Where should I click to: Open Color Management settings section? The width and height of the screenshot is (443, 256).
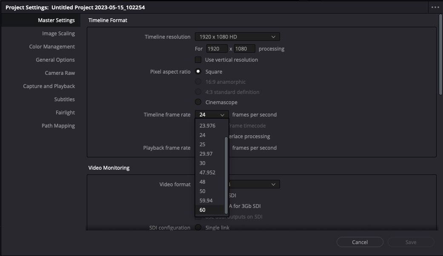tap(52, 47)
